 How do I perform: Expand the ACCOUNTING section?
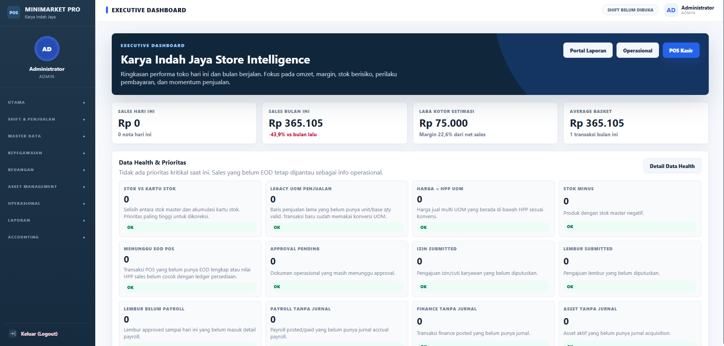(47, 237)
